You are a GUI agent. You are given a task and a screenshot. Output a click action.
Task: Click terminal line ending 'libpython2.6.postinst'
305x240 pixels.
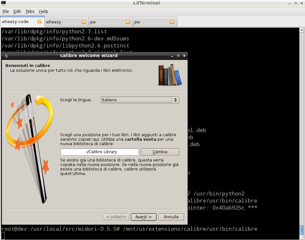pyautogui.click(x=65, y=46)
